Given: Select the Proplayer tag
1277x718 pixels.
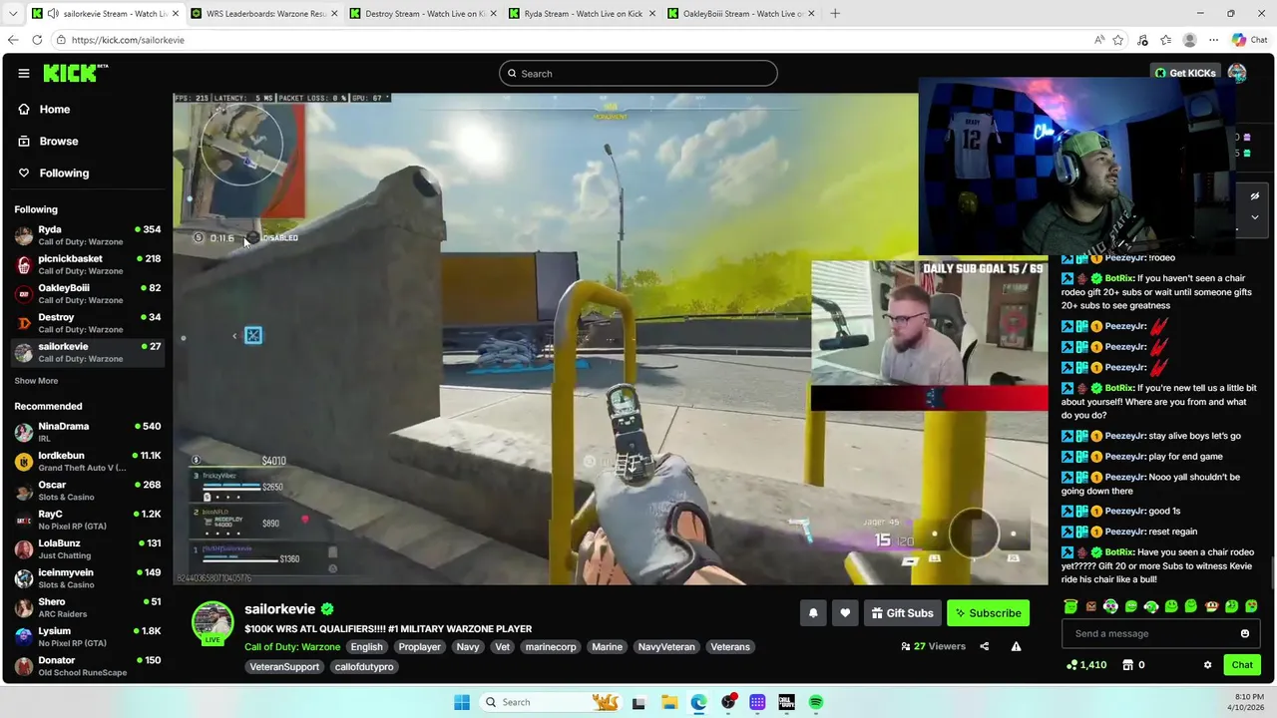Looking at the screenshot, I should coord(419,647).
